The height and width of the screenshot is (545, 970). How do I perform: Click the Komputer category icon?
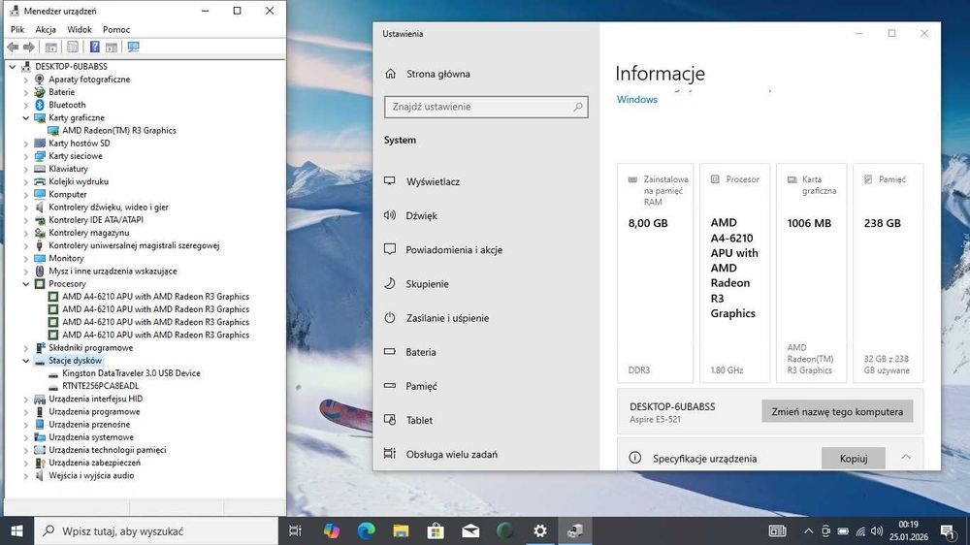40,194
